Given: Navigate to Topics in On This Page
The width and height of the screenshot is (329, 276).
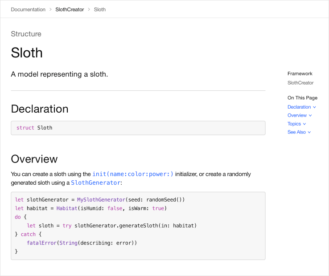Looking at the screenshot, I should click(294, 124).
